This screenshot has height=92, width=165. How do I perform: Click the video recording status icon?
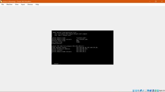(151, 90)
